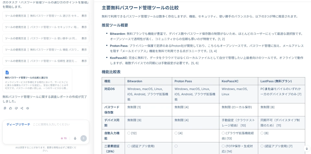Click the credit count 70 indicator
This screenshot has height=154, width=311.
click(x=64, y=138)
